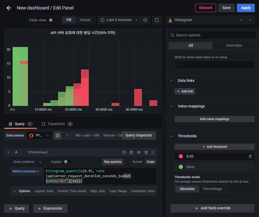Set thresholds mode to Percentage

point(213,189)
